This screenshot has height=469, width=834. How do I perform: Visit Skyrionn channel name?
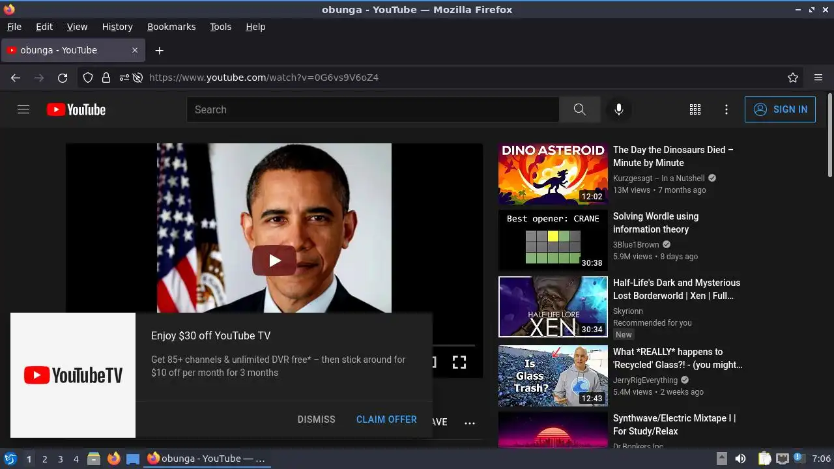(628, 311)
